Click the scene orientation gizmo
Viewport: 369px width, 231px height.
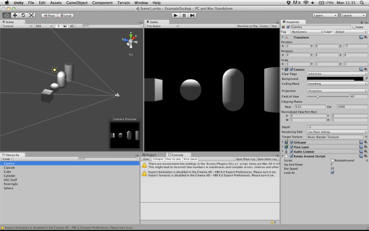pos(130,41)
